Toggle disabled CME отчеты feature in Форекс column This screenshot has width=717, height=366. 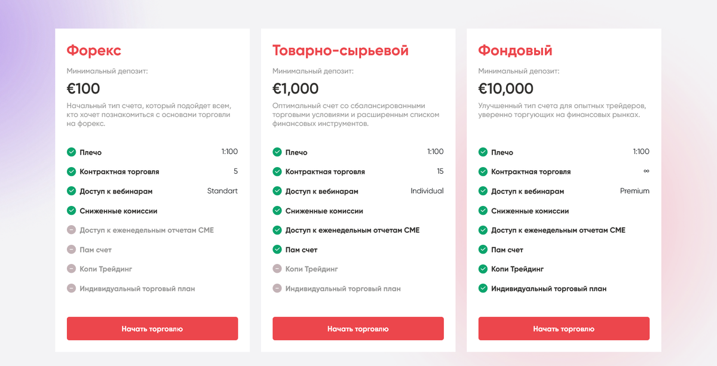71,230
